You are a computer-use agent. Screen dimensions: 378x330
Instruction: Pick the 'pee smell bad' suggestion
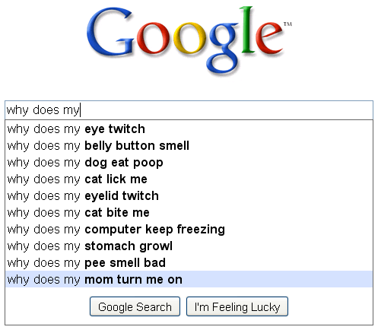click(189, 263)
